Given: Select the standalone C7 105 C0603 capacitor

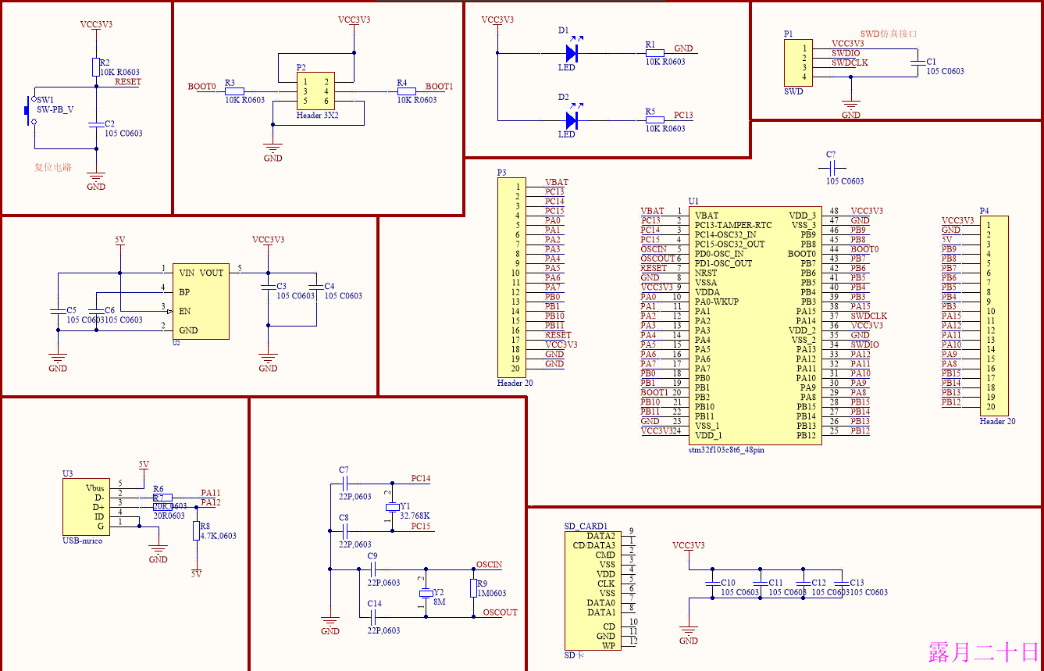Looking at the screenshot, I should coord(831,168).
